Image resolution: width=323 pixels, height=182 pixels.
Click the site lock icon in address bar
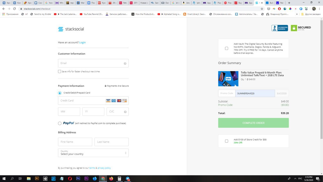pyautogui.click(x=21, y=9)
